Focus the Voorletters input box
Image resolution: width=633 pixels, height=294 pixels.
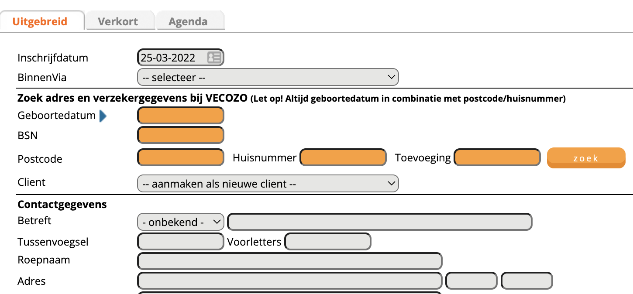327,242
